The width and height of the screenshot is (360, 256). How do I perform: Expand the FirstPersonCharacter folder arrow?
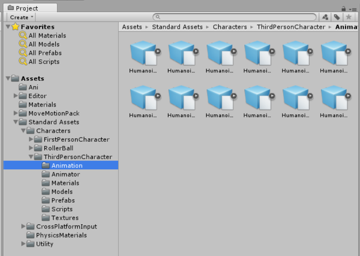[31, 139]
